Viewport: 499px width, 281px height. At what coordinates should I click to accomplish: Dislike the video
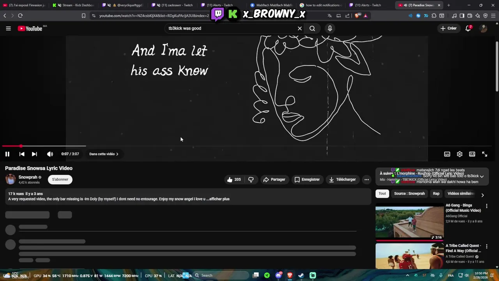click(x=251, y=180)
